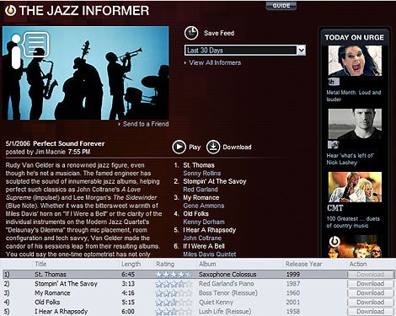Select the Red Garland's Piano album cell

click(x=227, y=284)
